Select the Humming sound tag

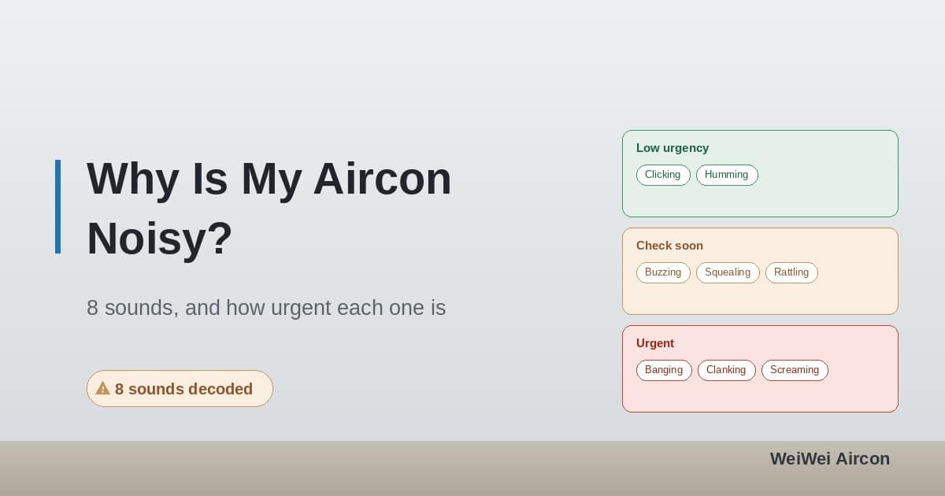[727, 175]
